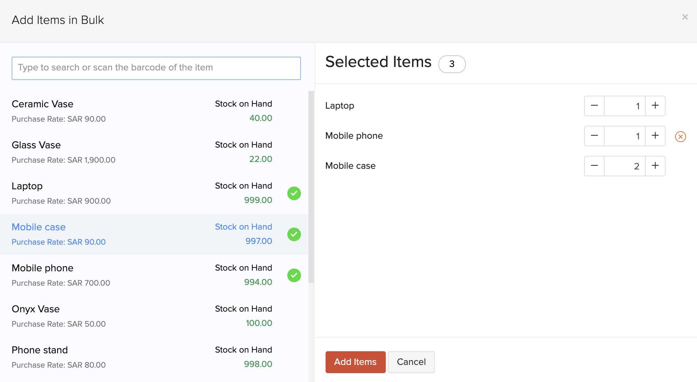Click the minus icon for Laptop quantity
This screenshot has width=697, height=382.
pyautogui.click(x=594, y=106)
